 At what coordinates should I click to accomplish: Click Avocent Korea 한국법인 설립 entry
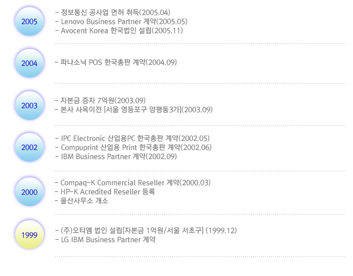point(119,31)
